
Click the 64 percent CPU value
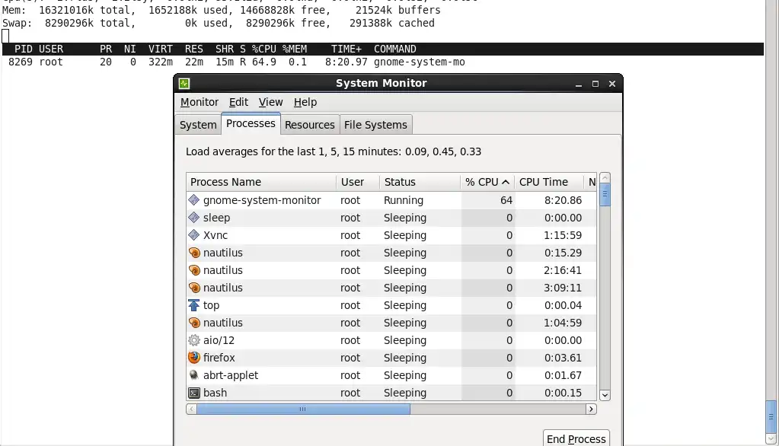tap(506, 200)
